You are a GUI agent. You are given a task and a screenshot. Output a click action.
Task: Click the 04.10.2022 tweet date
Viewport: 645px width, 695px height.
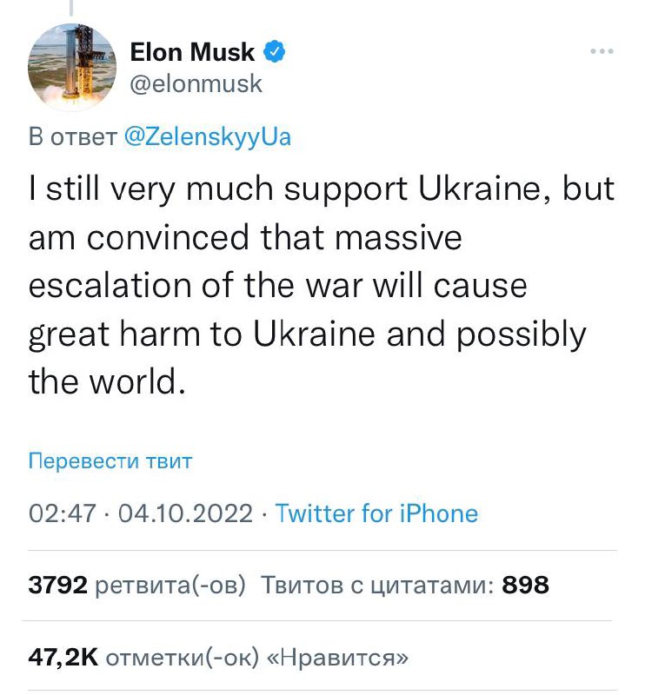(184, 513)
